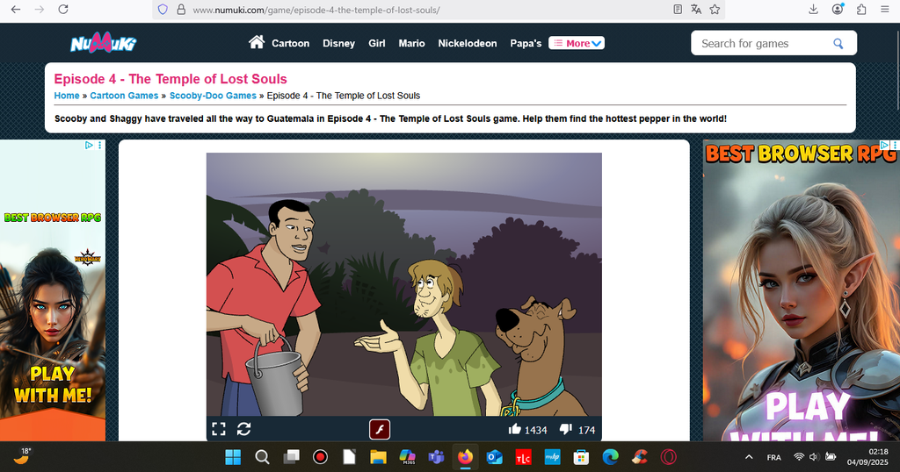Click the padlock site security icon
The height and width of the screenshot is (472, 900).
[x=181, y=10]
